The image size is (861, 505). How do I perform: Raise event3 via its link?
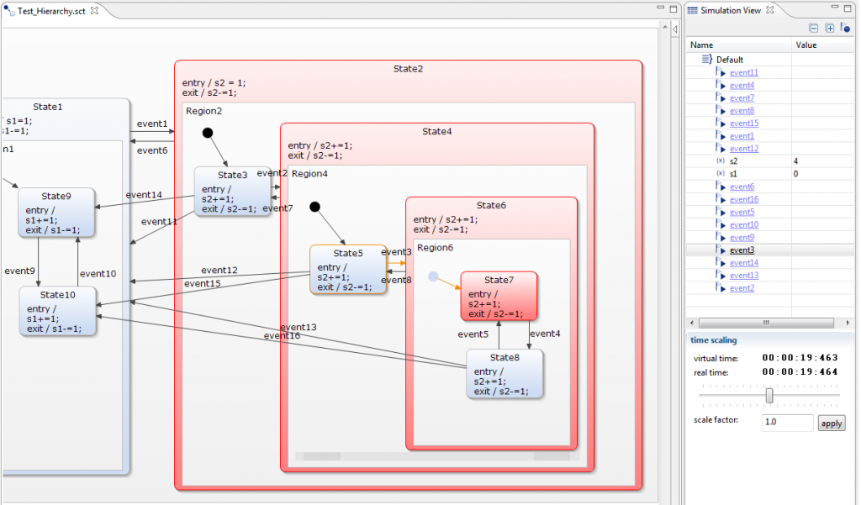(742, 250)
